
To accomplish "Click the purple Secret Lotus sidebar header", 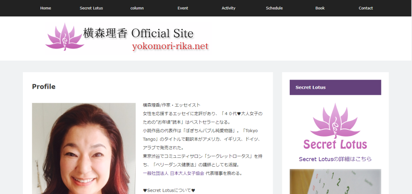I will click(x=335, y=87).
